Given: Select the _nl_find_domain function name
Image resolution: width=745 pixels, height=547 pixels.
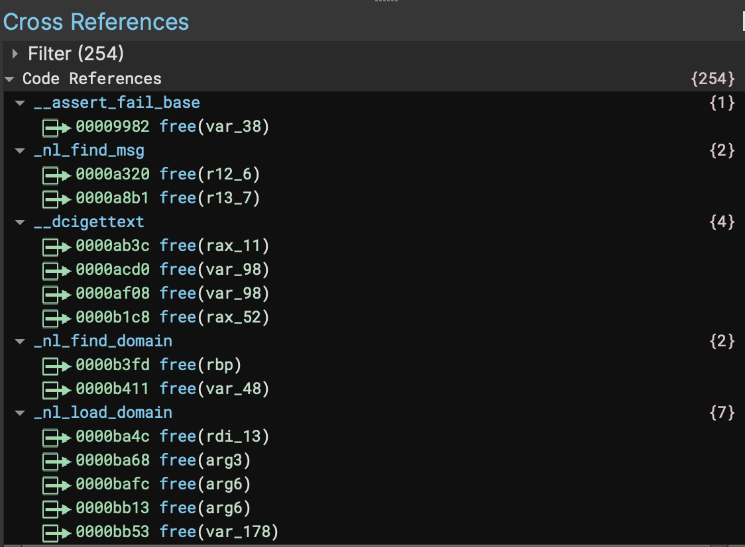Looking at the screenshot, I should (x=103, y=341).
